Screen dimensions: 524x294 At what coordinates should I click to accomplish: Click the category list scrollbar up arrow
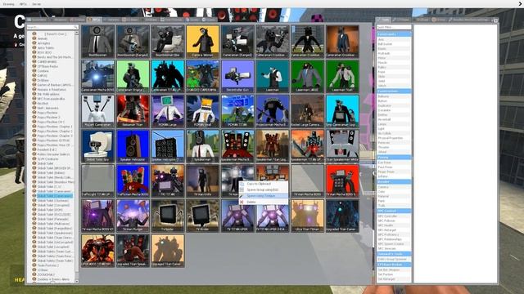tap(76, 33)
